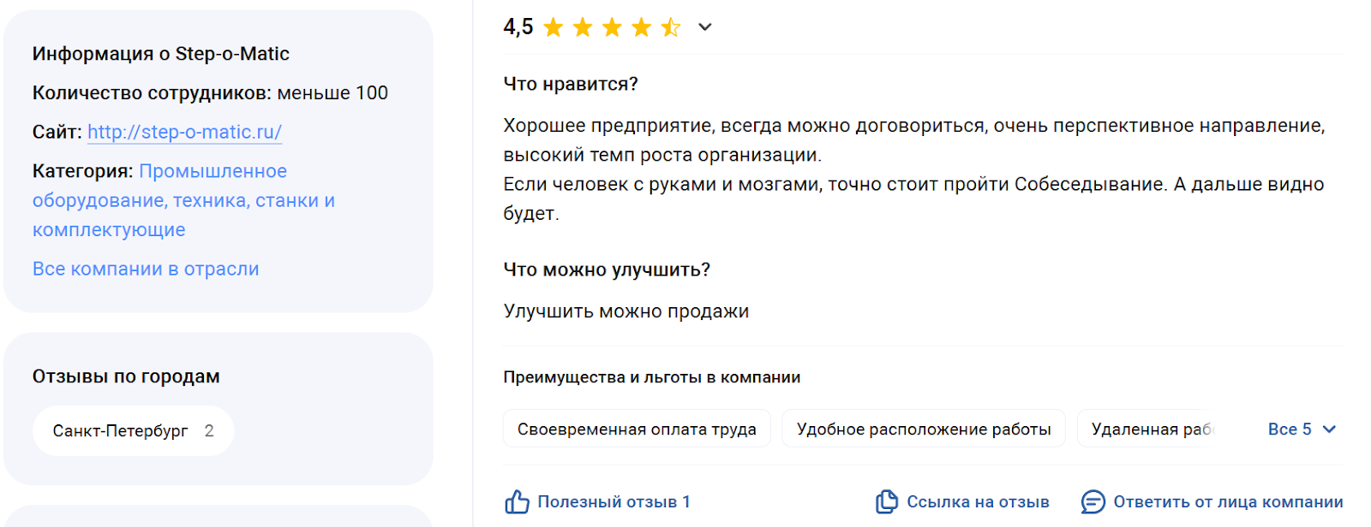This screenshot has height=527, width=1371.
Task: Open the Информация о Step-o-Matic section
Action: [x=160, y=53]
